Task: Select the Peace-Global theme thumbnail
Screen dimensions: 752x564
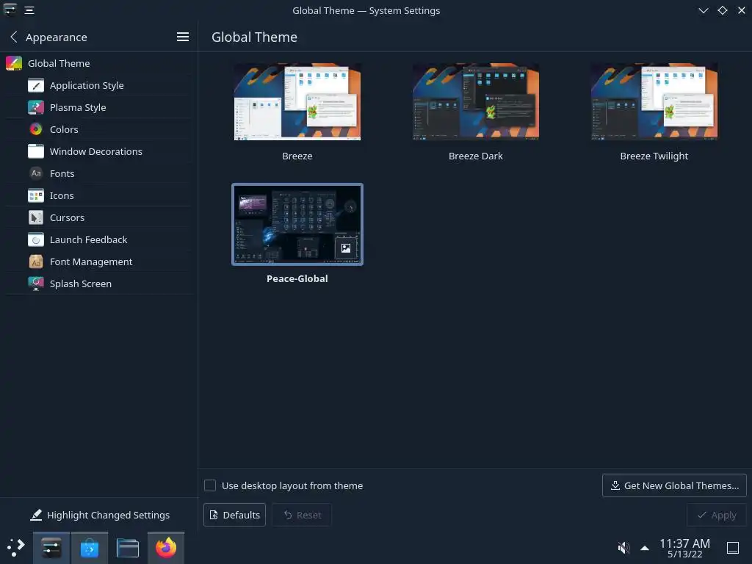Action: click(x=297, y=225)
